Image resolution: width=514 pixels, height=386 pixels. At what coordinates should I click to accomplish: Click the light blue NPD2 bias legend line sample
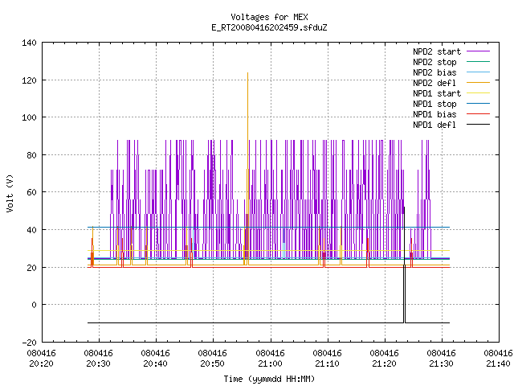point(478,72)
